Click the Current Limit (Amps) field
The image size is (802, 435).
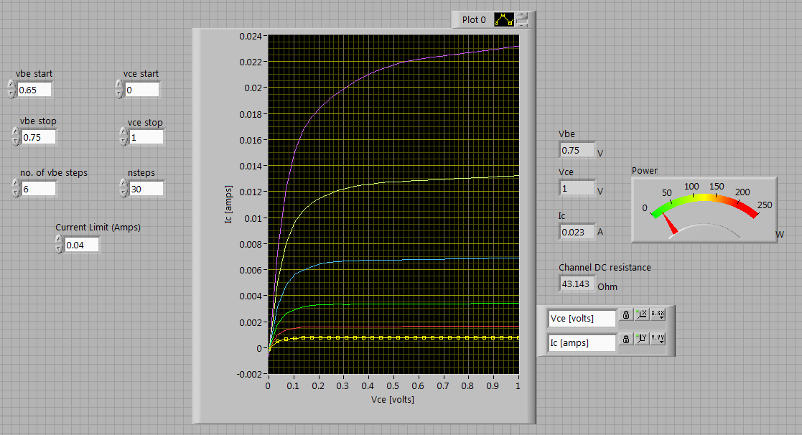click(82, 245)
